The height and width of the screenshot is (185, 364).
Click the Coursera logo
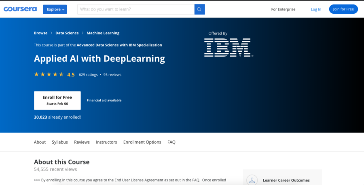[x=20, y=9]
